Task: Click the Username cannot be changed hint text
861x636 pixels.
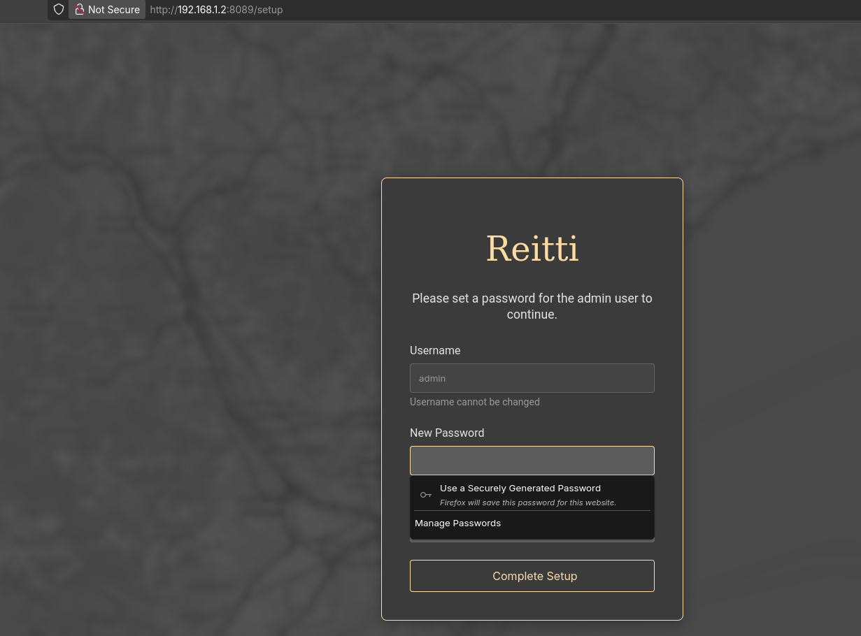Action: tap(474, 402)
